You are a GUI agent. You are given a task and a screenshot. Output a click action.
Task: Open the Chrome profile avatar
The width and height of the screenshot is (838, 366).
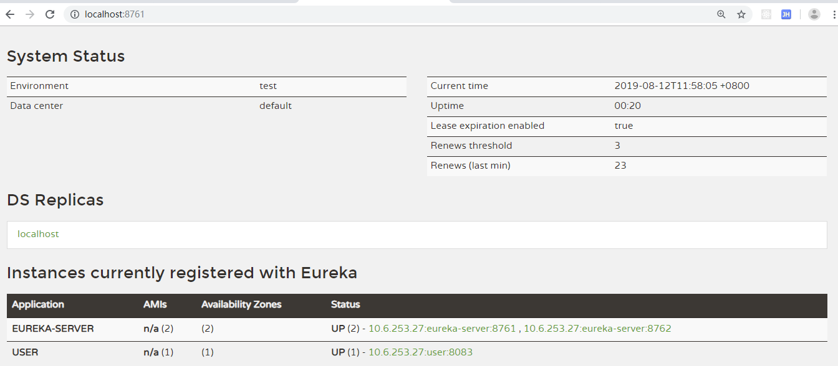point(814,14)
